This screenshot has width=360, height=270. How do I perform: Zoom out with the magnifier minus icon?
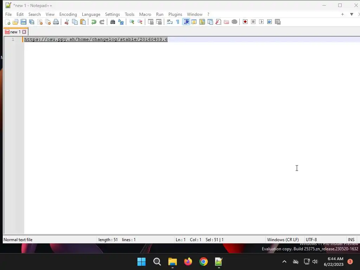pyautogui.click(x=140, y=22)
